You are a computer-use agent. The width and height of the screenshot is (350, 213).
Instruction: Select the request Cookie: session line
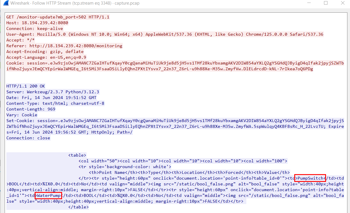pos(175,66)
